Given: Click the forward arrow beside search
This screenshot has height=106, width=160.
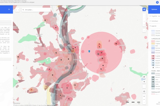Looking at the screenshot, I should tap(18, 10).
